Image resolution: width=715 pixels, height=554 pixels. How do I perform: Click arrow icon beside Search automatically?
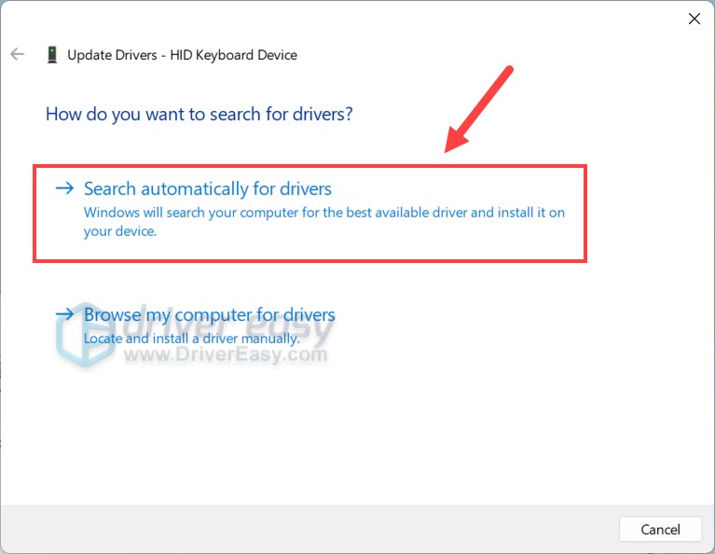(x=64, y=188)
